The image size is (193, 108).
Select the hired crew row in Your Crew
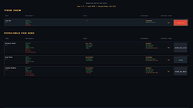pyautogui.click(x=97, y=23)
